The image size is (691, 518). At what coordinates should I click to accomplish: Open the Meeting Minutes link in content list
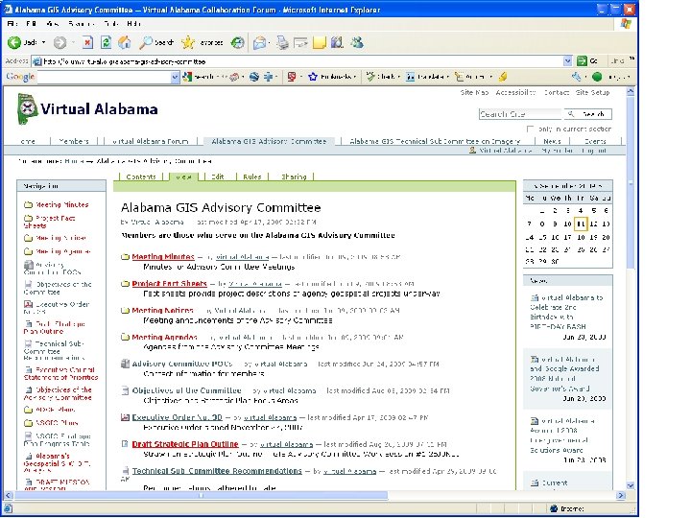coord(163,257)
